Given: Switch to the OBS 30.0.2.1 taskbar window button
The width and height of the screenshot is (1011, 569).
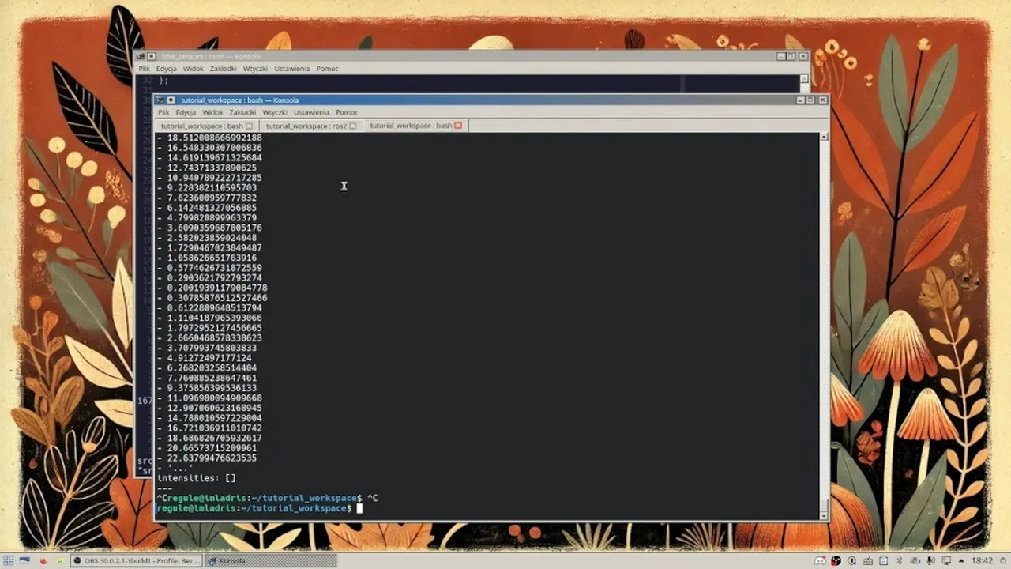Looking at the screenshot, I should click(136, 560).
